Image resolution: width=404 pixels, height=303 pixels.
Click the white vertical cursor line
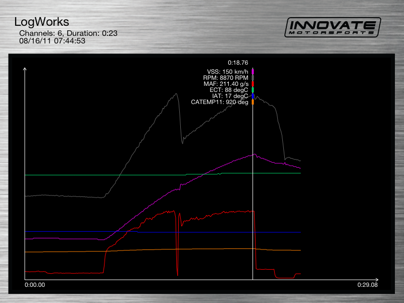252,202
